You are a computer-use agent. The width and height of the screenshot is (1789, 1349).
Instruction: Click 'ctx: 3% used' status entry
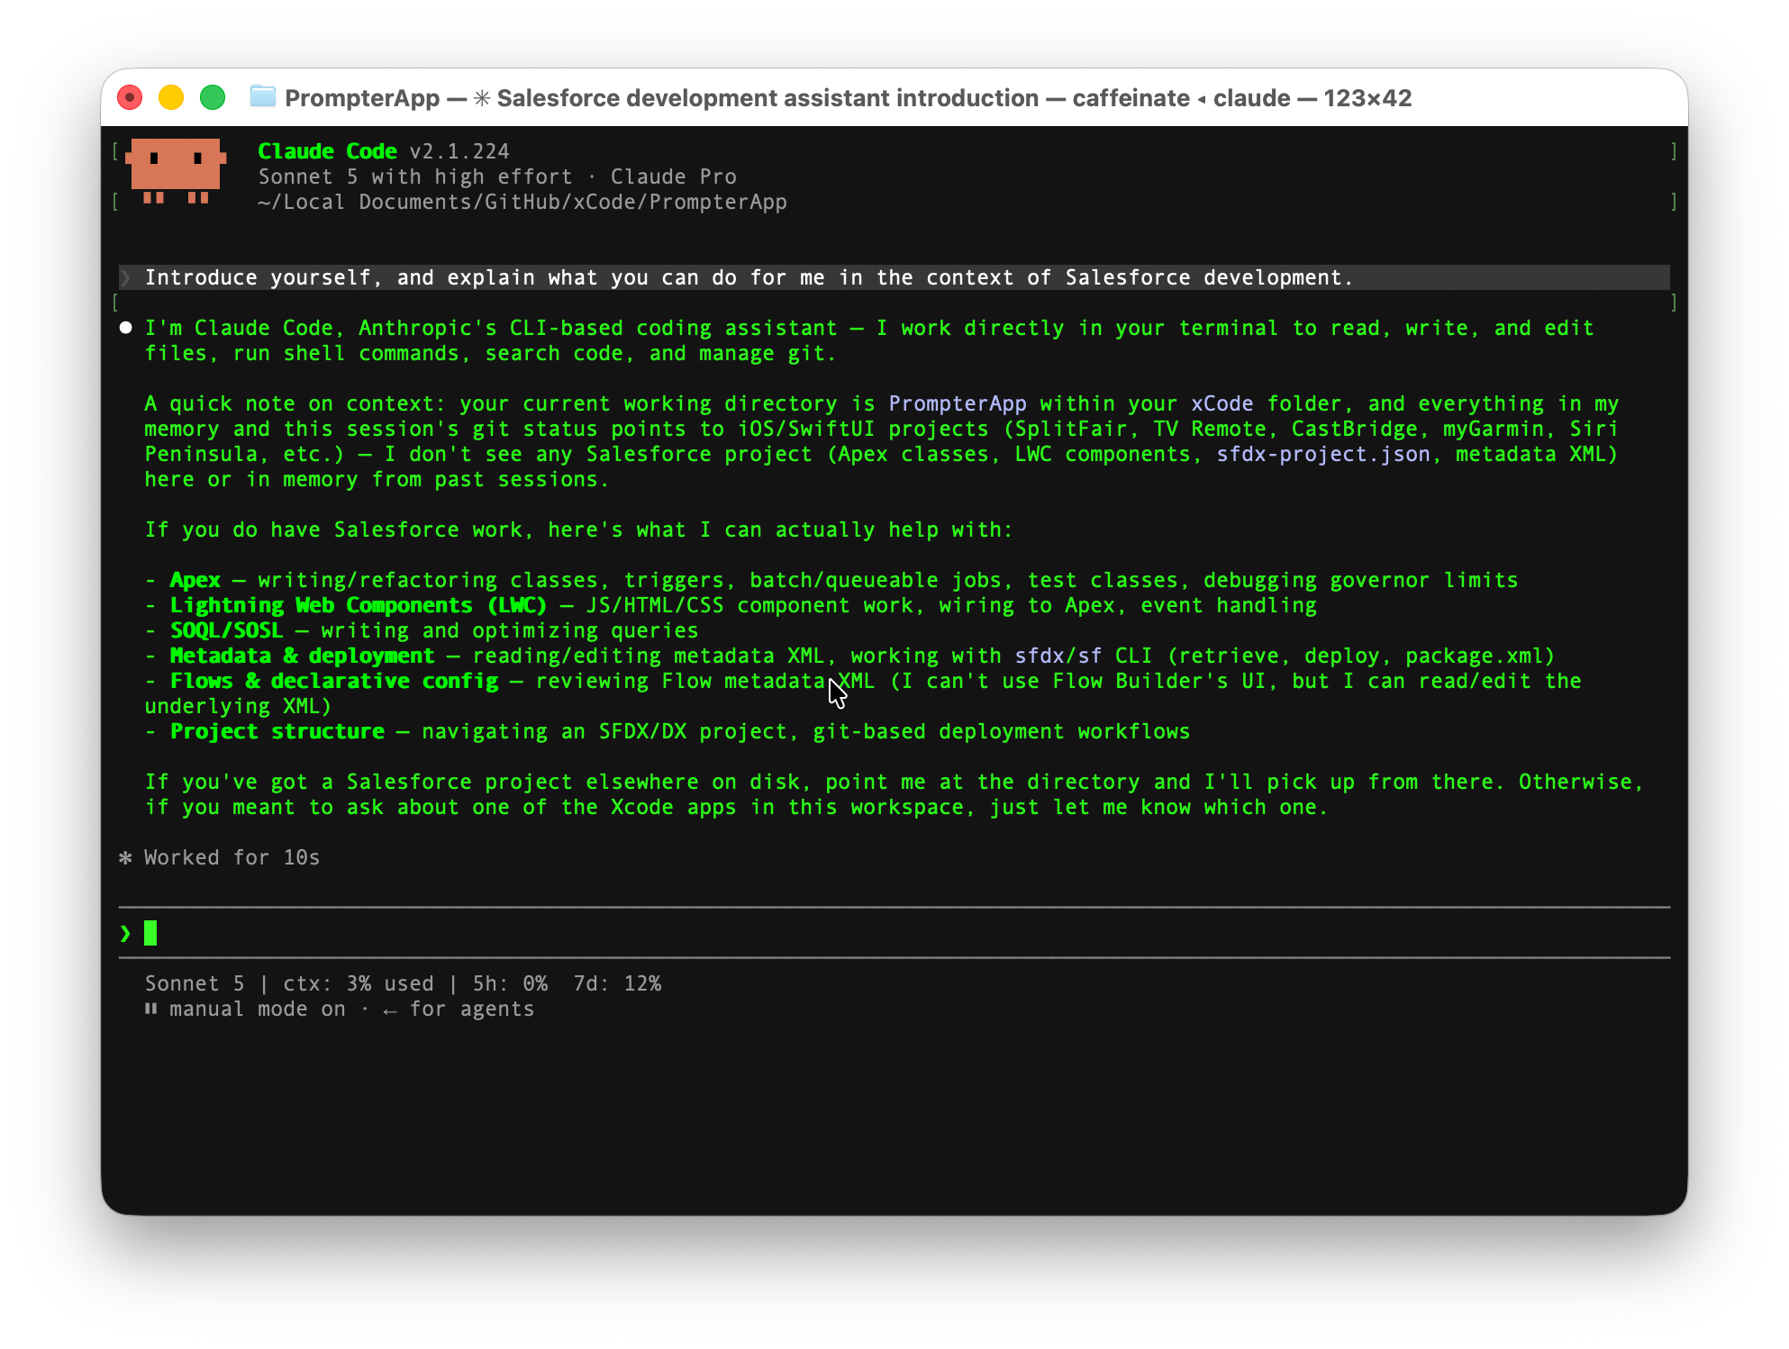(x=359, y=983)
